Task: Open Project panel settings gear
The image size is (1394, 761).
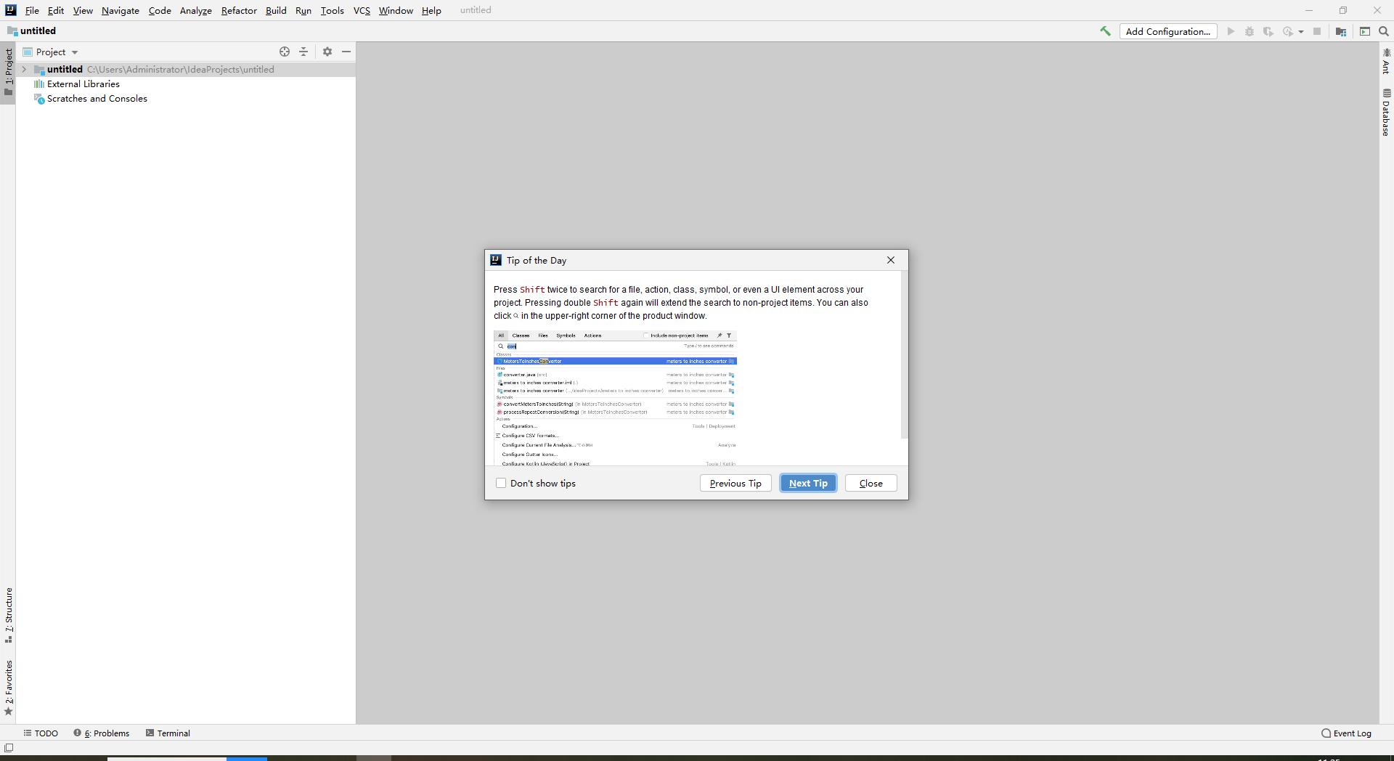Action: (327, 52)
